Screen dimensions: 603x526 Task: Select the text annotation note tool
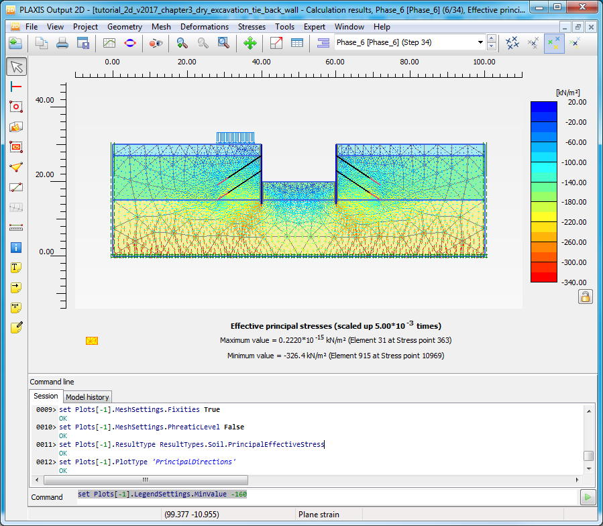[17, 268]
